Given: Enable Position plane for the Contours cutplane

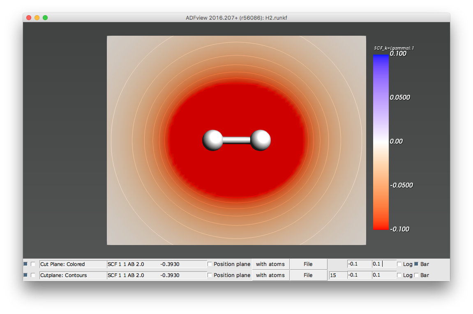Looking at the screenshot, I should (209, 275).
